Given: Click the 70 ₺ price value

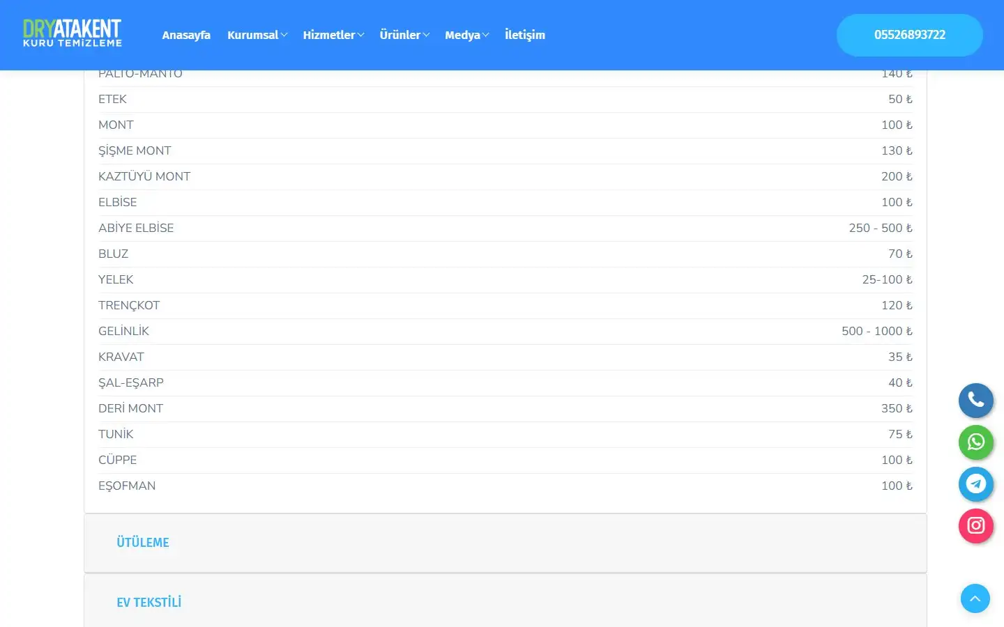Looking at the screenshot, I should click(x=900, y=254).
